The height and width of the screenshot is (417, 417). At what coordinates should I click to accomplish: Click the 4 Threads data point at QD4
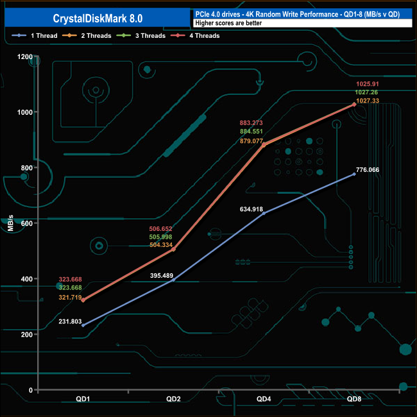click(264, 145)
